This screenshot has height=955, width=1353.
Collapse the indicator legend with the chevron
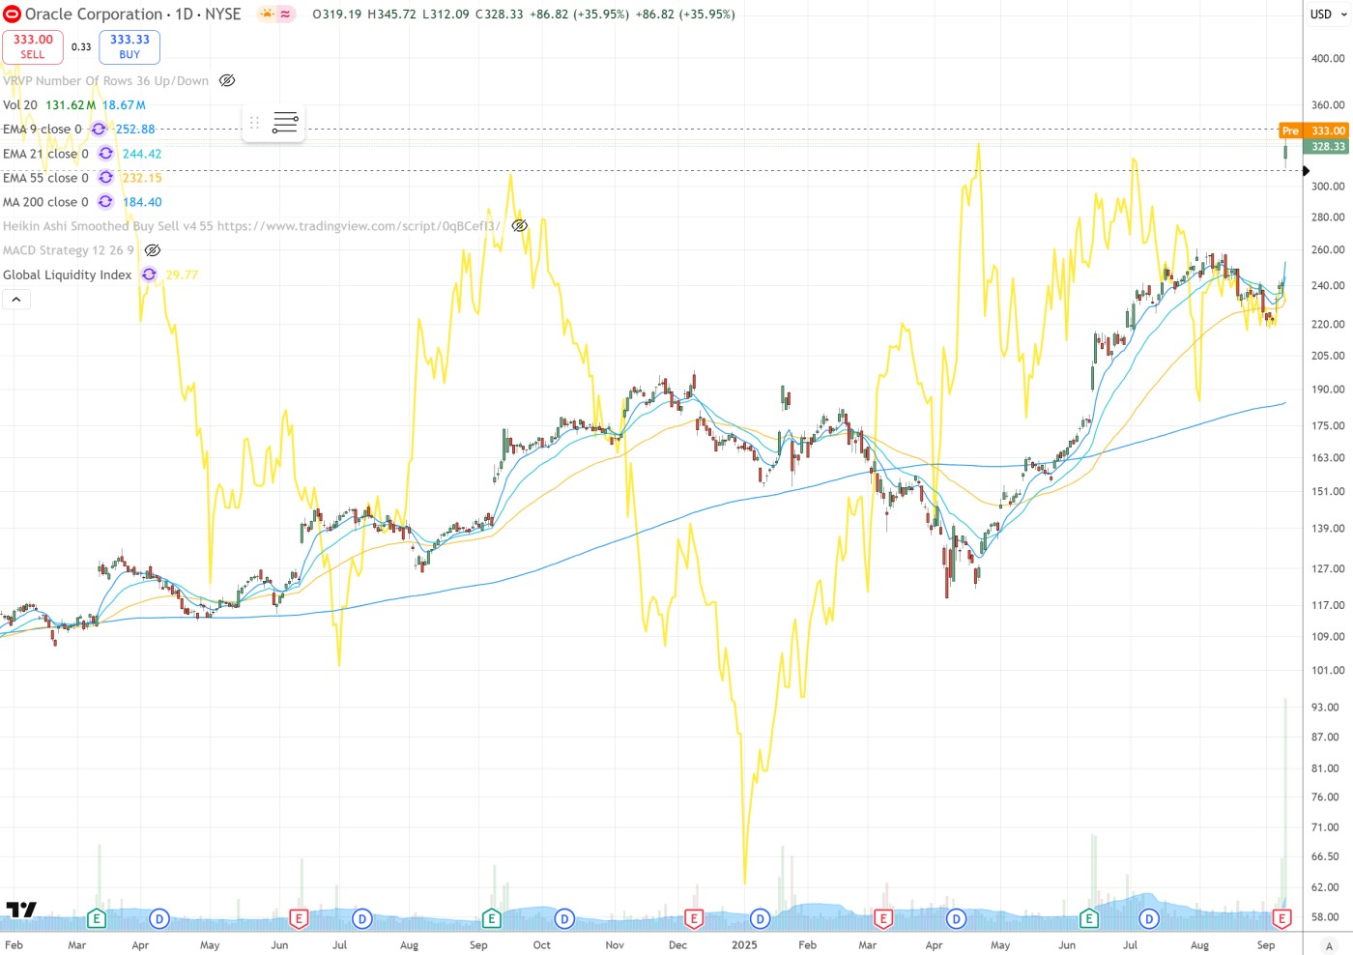click(x=15, y=300)
